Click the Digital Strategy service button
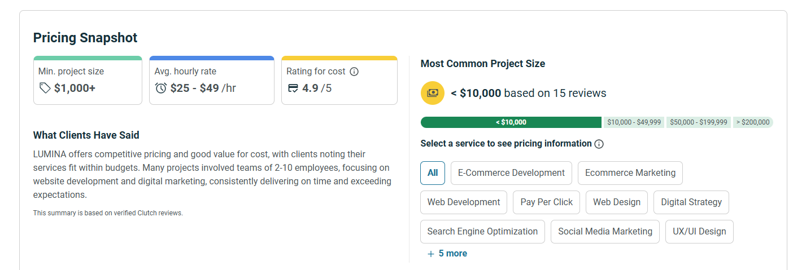Viewport: 793px width, 270px height. [x=691, y=202]
